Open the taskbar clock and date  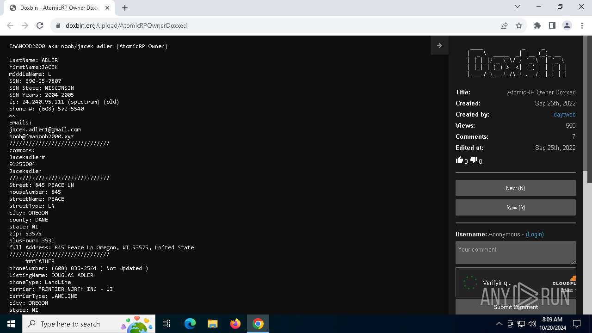click(552, 324)
